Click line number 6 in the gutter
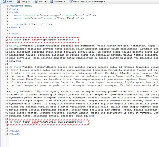159x147 pixels. 7,21
